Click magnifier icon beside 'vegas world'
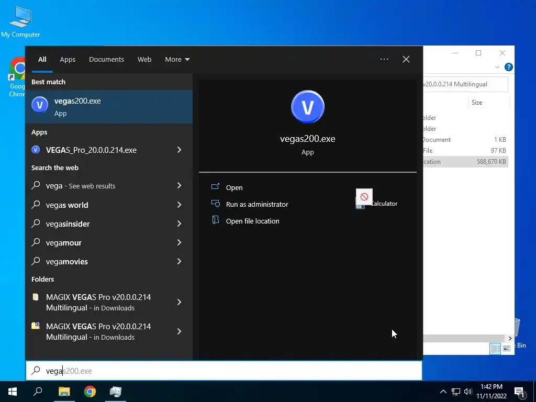The image size is (536, 402). click(x=36, y=205)
